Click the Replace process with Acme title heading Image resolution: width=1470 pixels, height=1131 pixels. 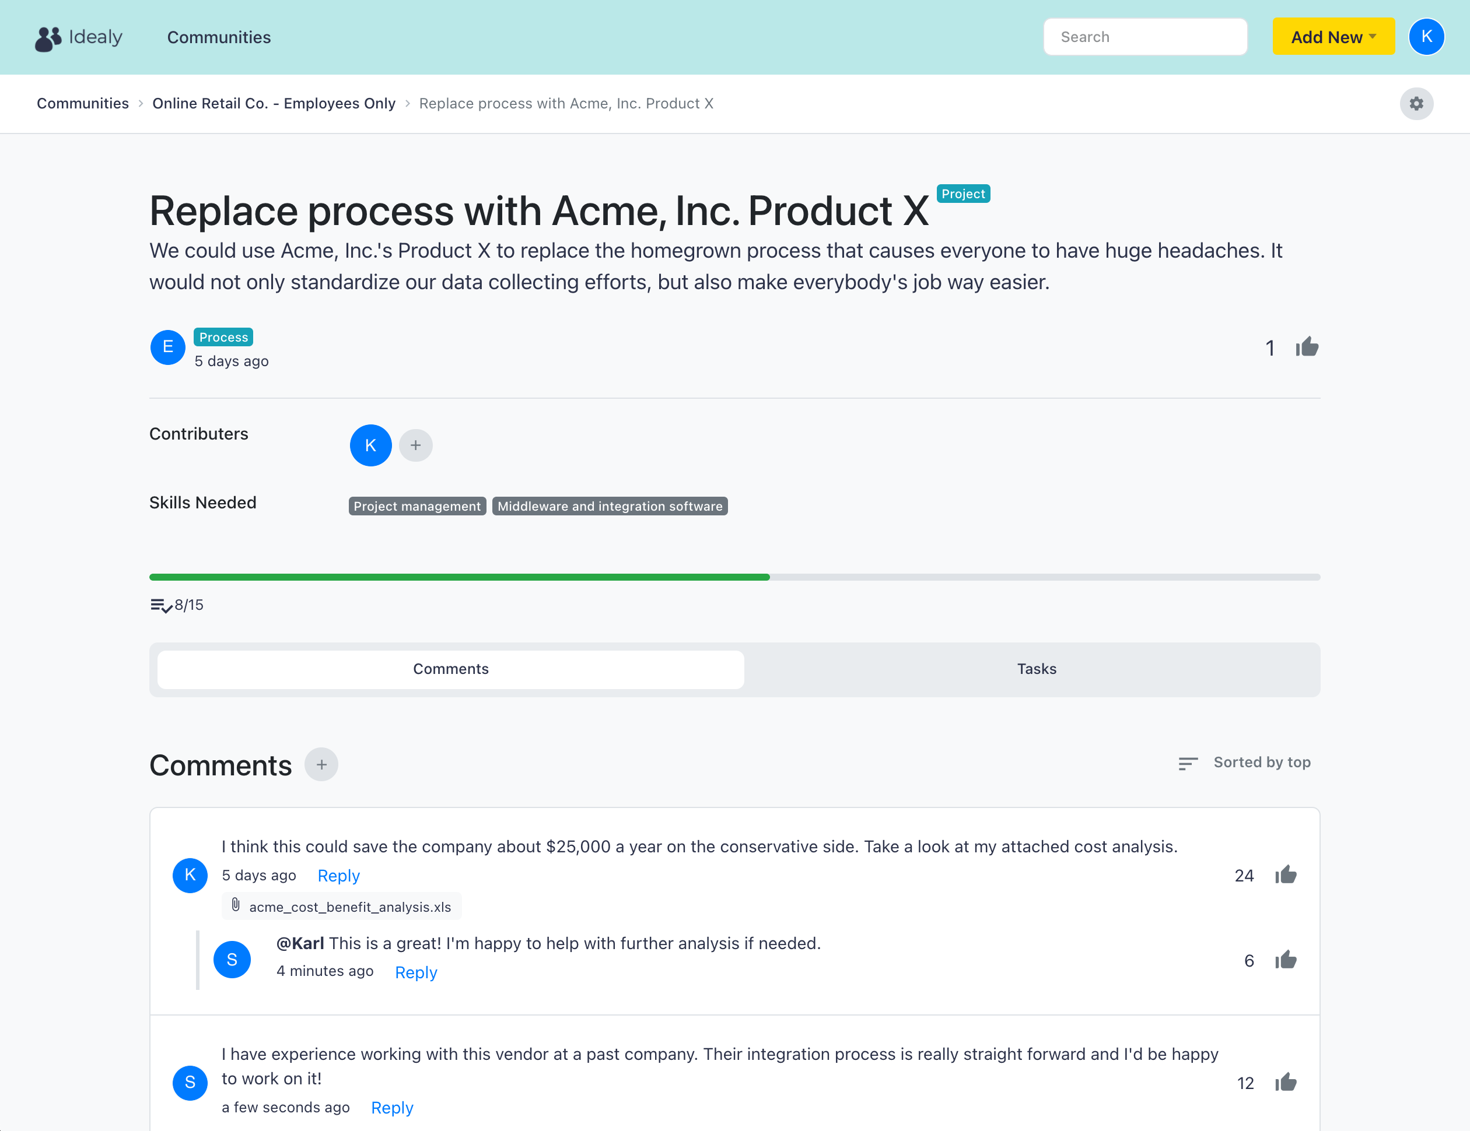coord(539,210)
